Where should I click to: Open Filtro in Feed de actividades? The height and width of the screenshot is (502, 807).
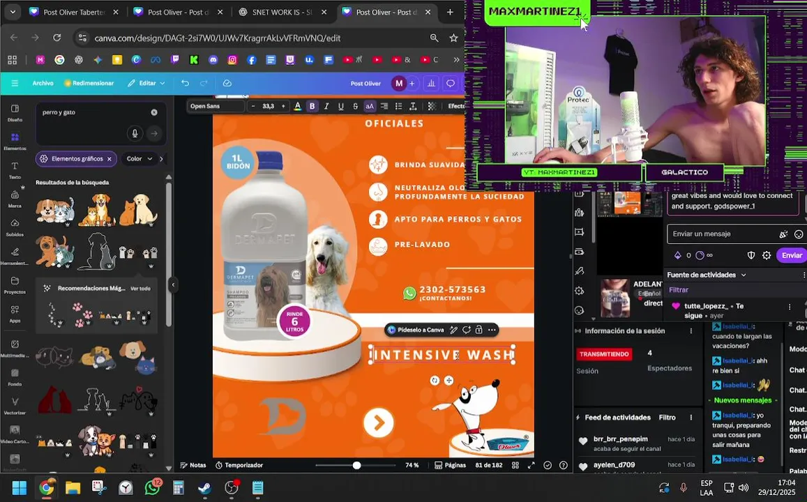pos(667,418)
